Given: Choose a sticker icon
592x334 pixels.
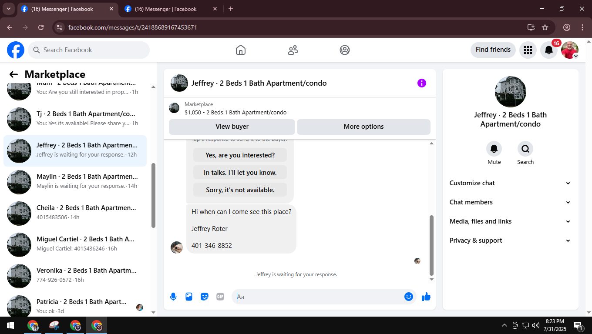Looking at the screenshot, I should click(x=205, y=297).
